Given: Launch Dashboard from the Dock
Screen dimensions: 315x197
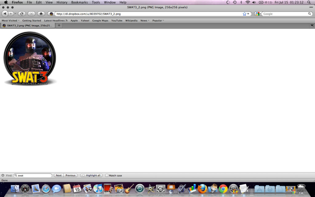Looking at the screenshot, I should click(x=25, y=189).
